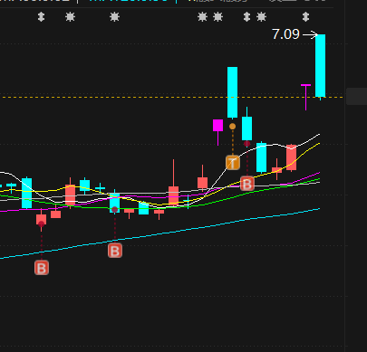Click the white moving average line's right end
The height and width of the screenshot is (352, 367).
click(x=318, y=135)
